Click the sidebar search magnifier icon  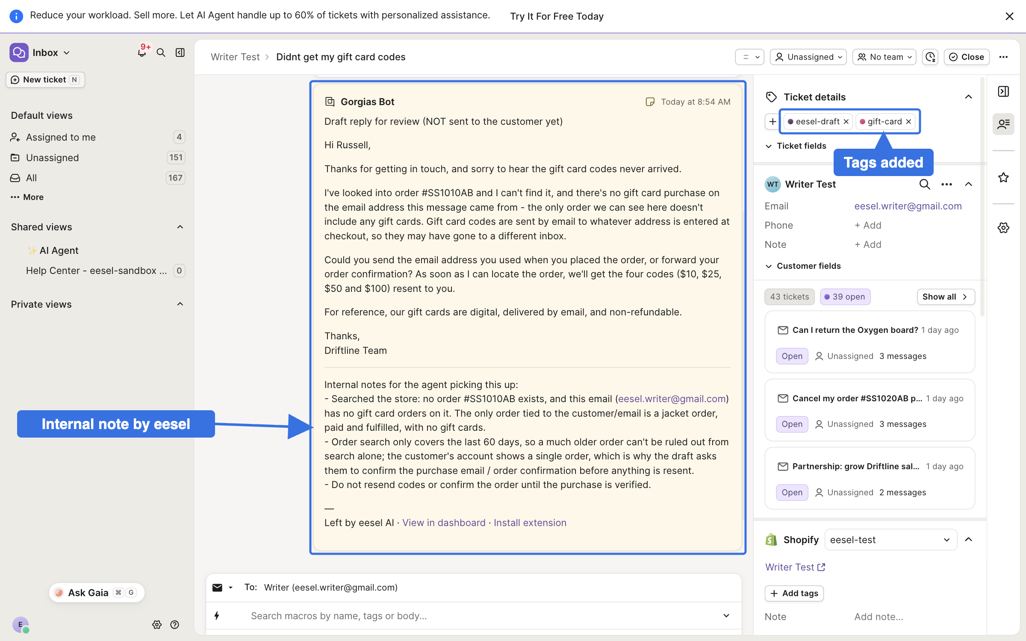[161, 53]
